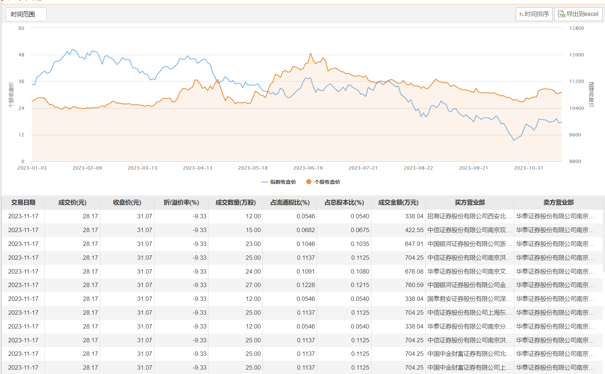Click buyer 招商证券股份有限公司西安北 cell
Image resolution: width=605 pixels, height=374 pixels.
coord(469,216)
